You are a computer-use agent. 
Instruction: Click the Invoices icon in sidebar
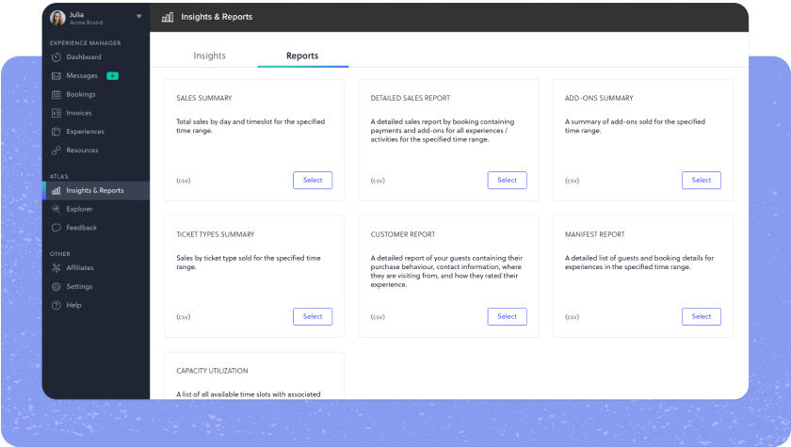coord(56,113)
